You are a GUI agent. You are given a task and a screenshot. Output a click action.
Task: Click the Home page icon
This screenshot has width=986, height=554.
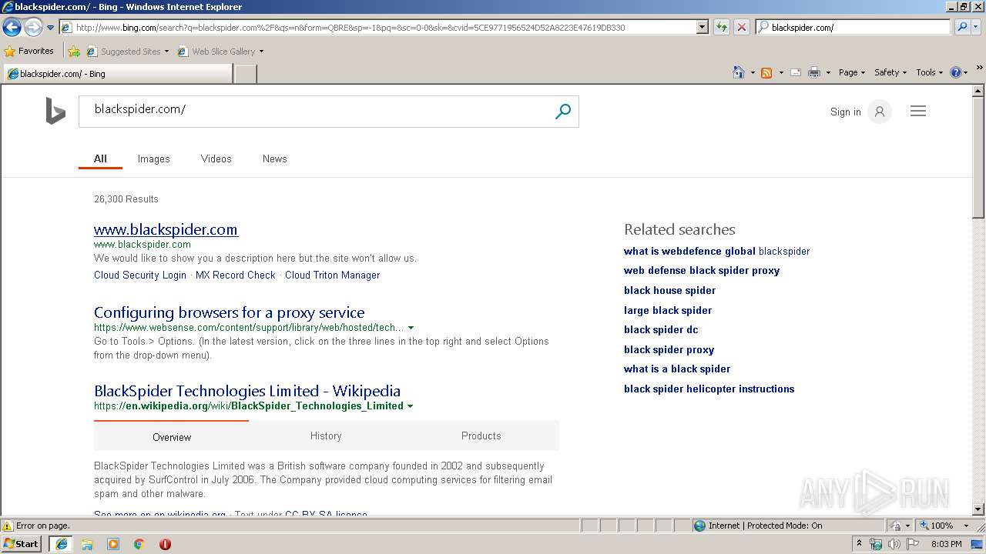pos(739,72)
